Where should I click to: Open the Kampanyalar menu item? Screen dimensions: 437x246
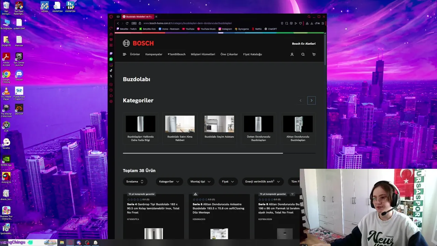[154, 54]
